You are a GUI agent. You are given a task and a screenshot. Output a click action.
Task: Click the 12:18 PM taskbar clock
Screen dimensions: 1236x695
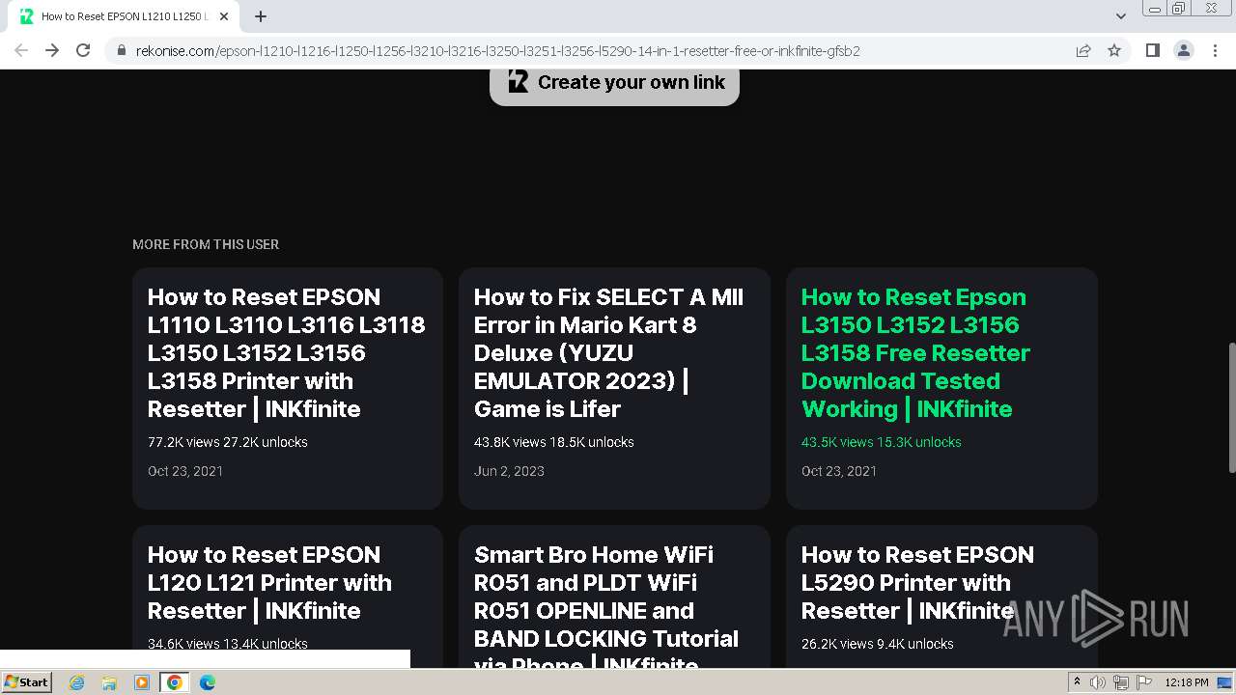1187,682
